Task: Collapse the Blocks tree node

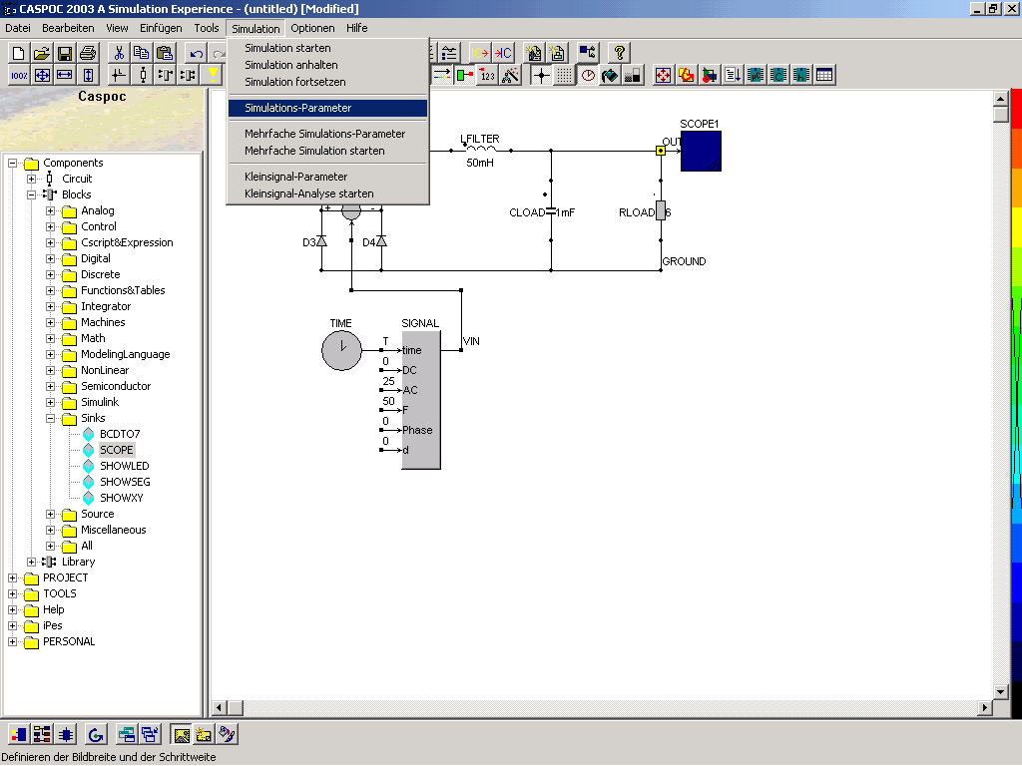Action: (31, 194)
